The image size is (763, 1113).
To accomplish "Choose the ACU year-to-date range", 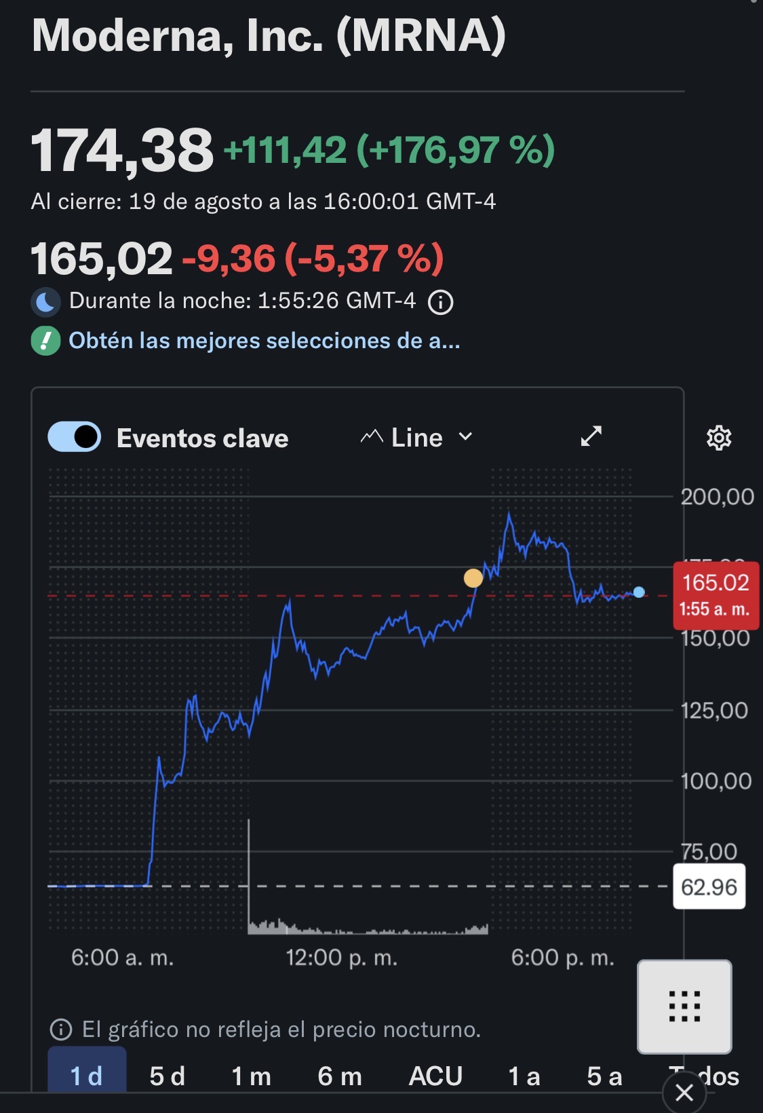I will pyautogui.click(x=435, y=1076).
